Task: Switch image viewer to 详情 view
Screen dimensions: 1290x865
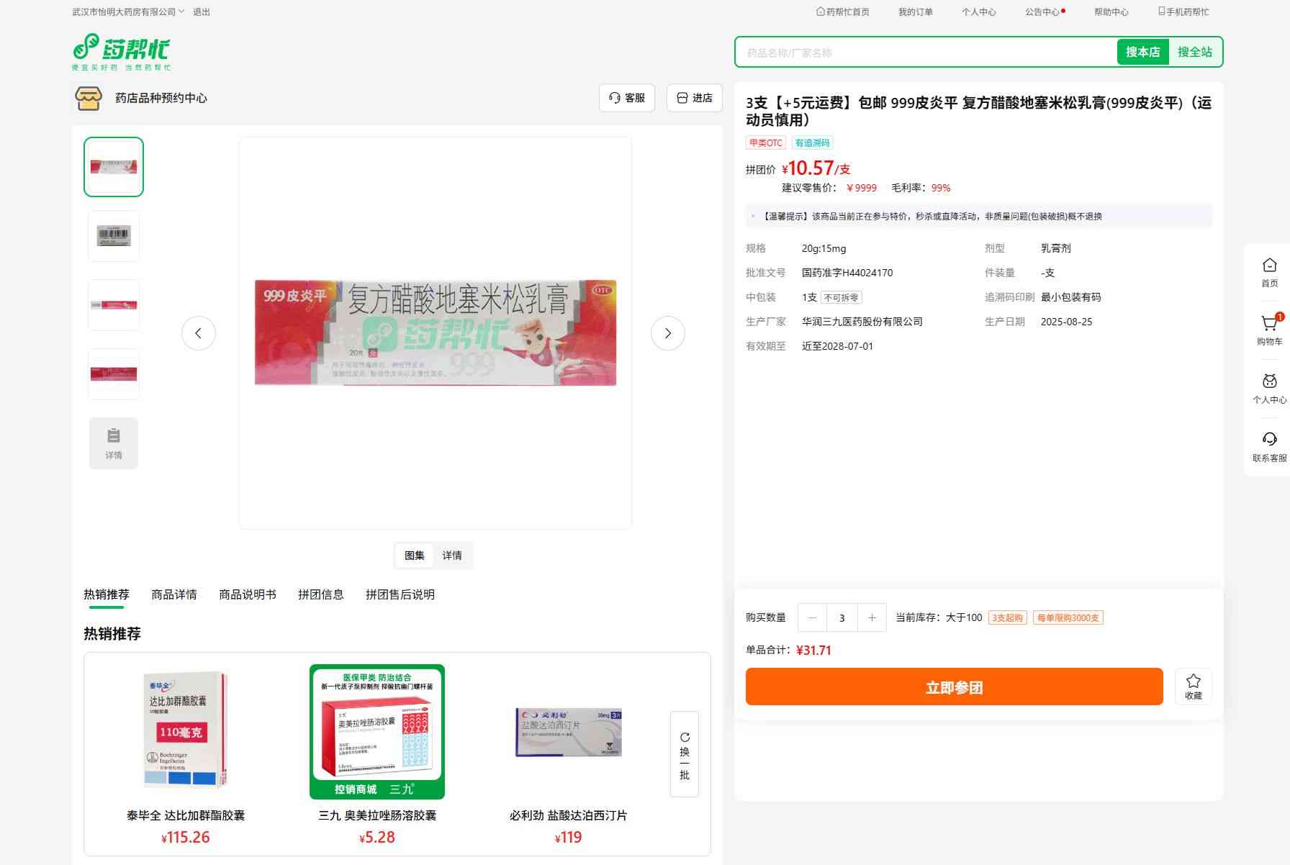Action: (x=452, y=556)
